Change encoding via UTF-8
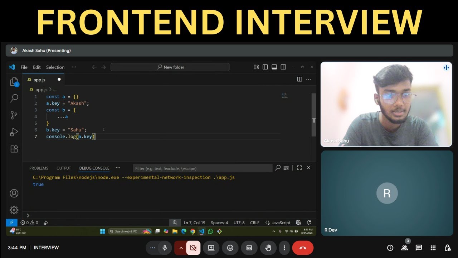458x258 pixels. [x=239, y=223]
